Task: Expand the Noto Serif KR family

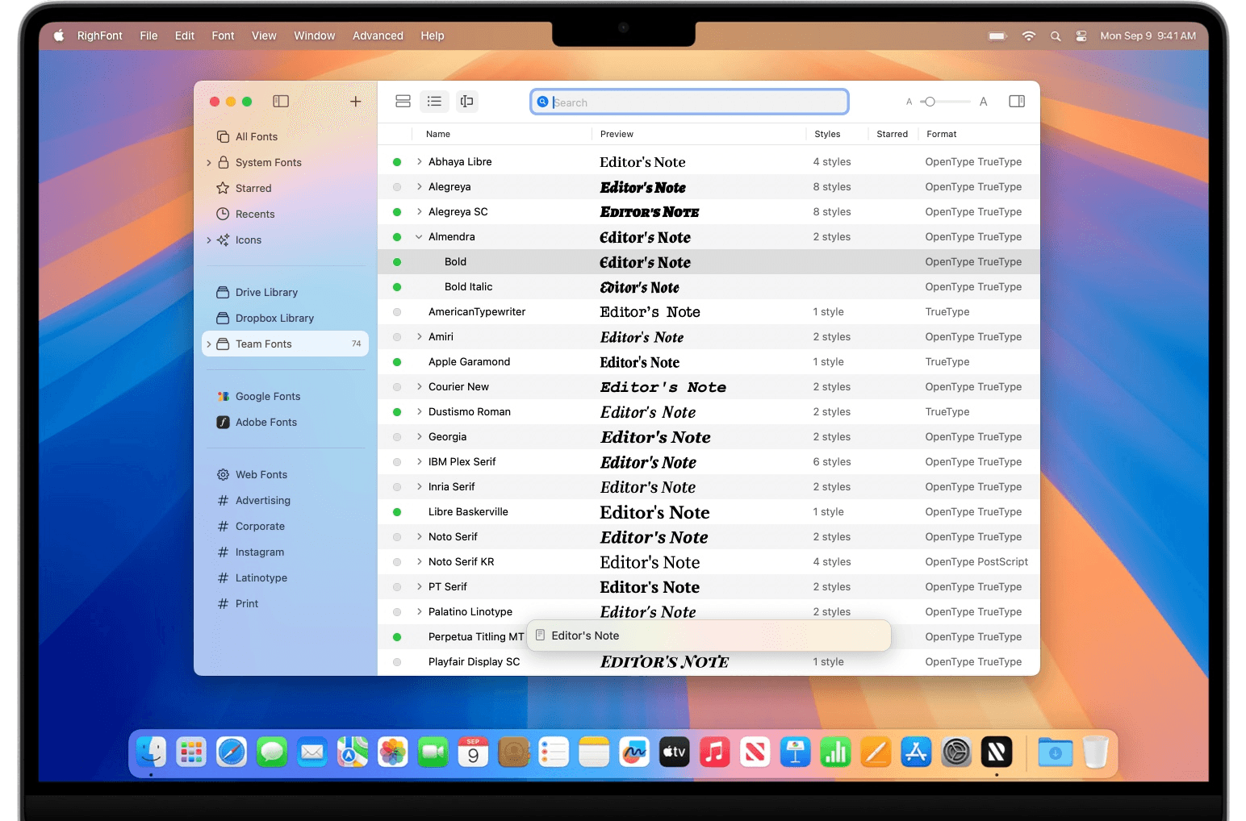Action: click(x=419, y=562)
